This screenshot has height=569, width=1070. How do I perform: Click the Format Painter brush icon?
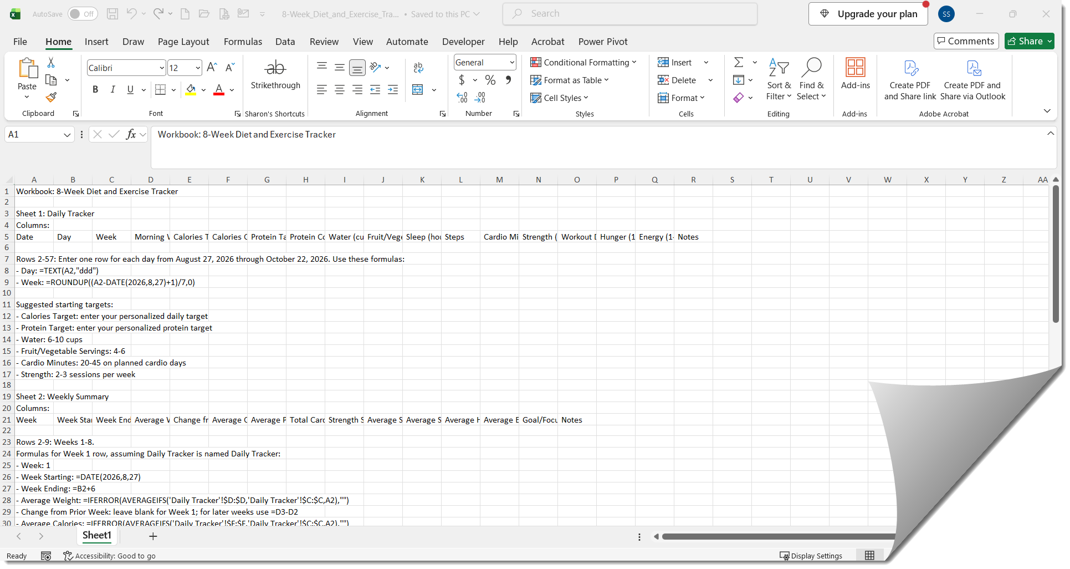(x=51, y=98)
